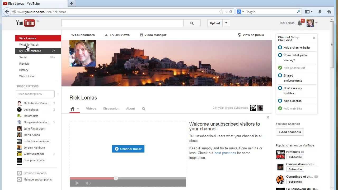The height and width of the screenshot is (190, 338).
Task: Open the notifications bell
Action: point(300,23)
